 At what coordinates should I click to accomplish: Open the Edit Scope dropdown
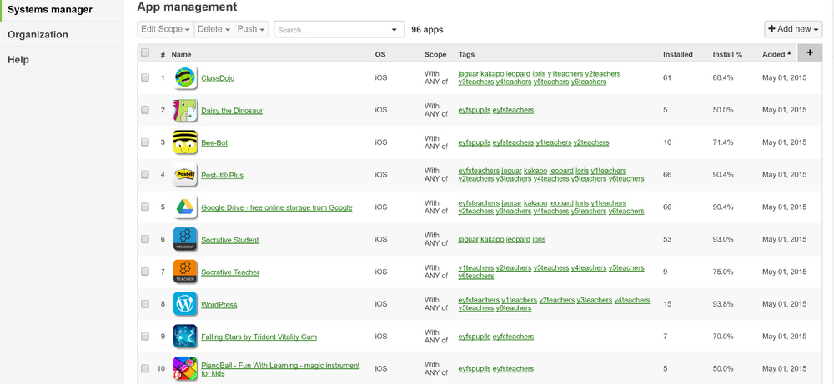(165, 29)
